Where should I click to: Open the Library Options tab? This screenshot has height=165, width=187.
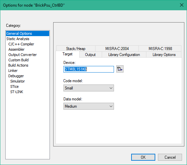[164, 55]
